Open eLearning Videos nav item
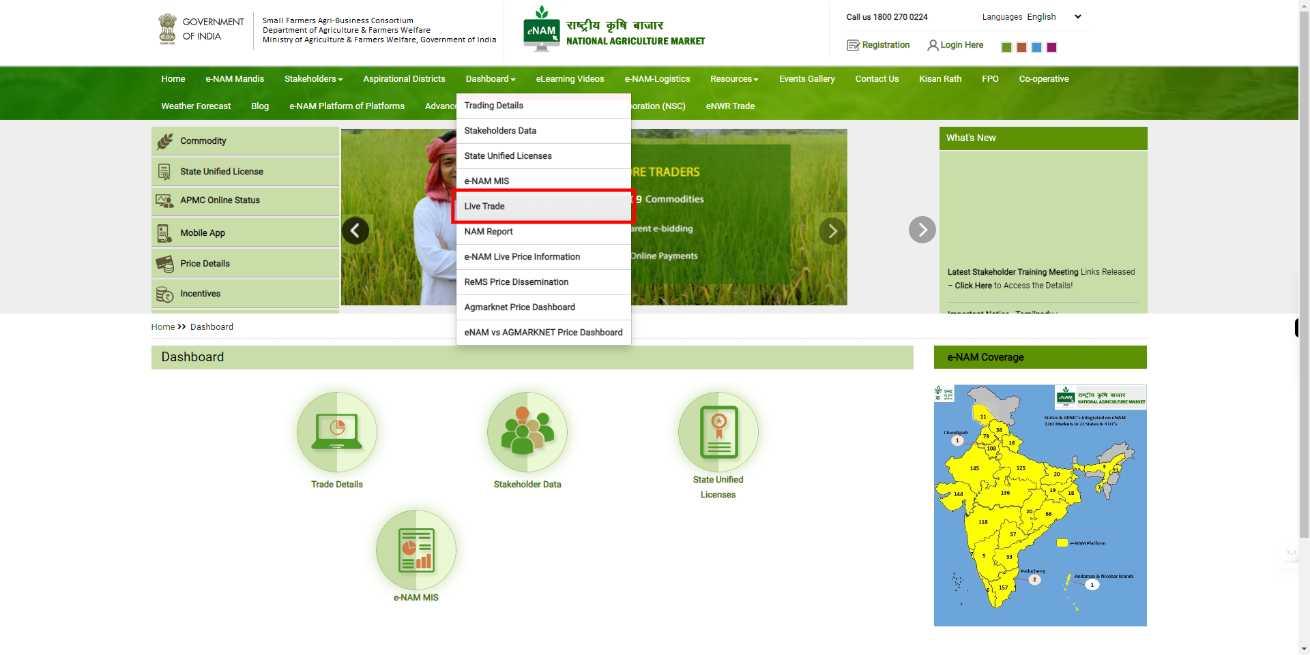Image resolution: width=1310 pixels, height=655 pixels. coord(570,79)
